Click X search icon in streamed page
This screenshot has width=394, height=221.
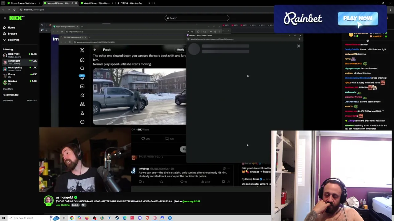click(x=82, y=69)
